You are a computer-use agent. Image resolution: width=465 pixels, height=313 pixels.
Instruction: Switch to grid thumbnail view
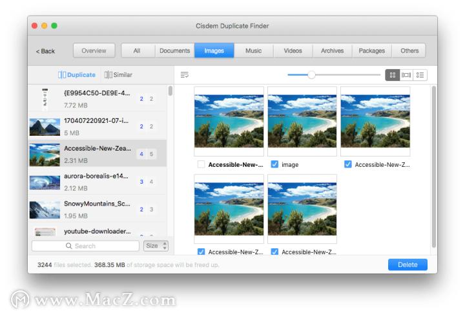point(392,75)
